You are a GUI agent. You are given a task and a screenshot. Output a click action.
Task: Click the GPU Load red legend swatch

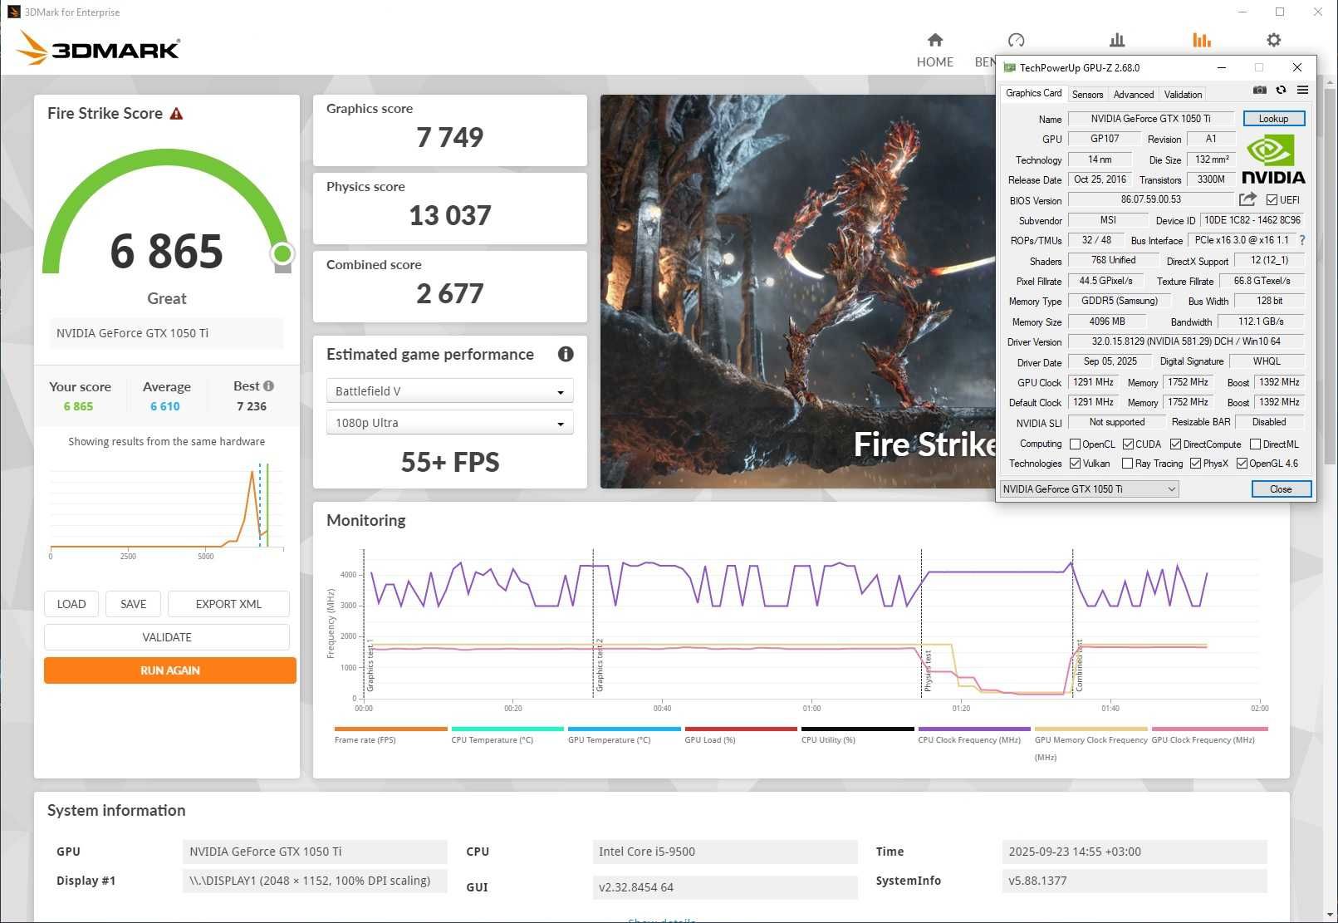pos(741,729)
